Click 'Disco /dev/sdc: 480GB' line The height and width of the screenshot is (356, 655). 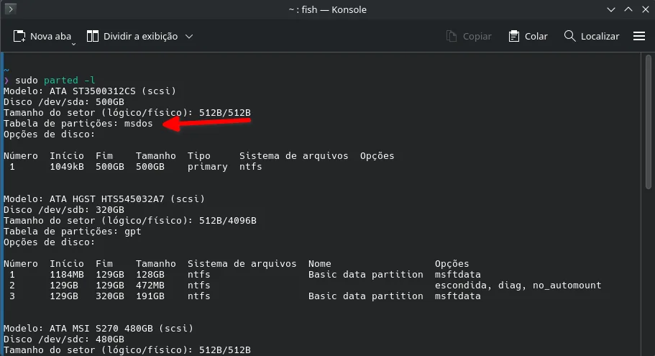point(64,339)
